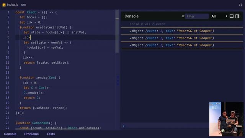Viewport: 245px width, 138px height.
Task: Click the clear console icon beside Filter
Action: 183,16
